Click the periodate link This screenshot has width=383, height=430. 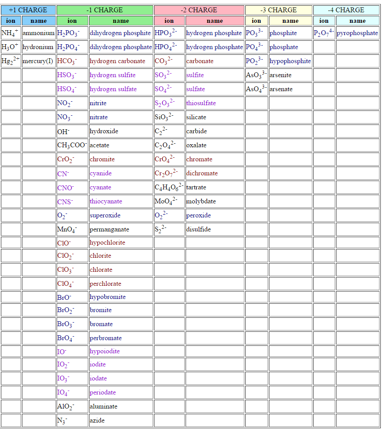click(103, 392)
